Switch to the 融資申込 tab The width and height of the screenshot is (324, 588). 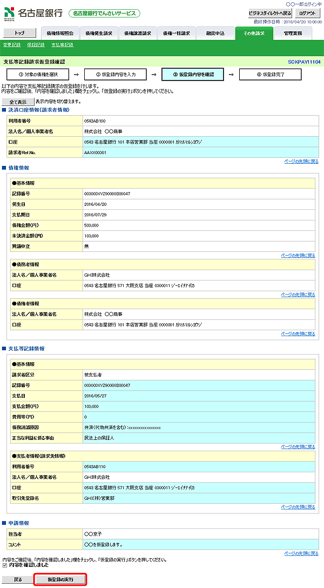tap(215, 34)
